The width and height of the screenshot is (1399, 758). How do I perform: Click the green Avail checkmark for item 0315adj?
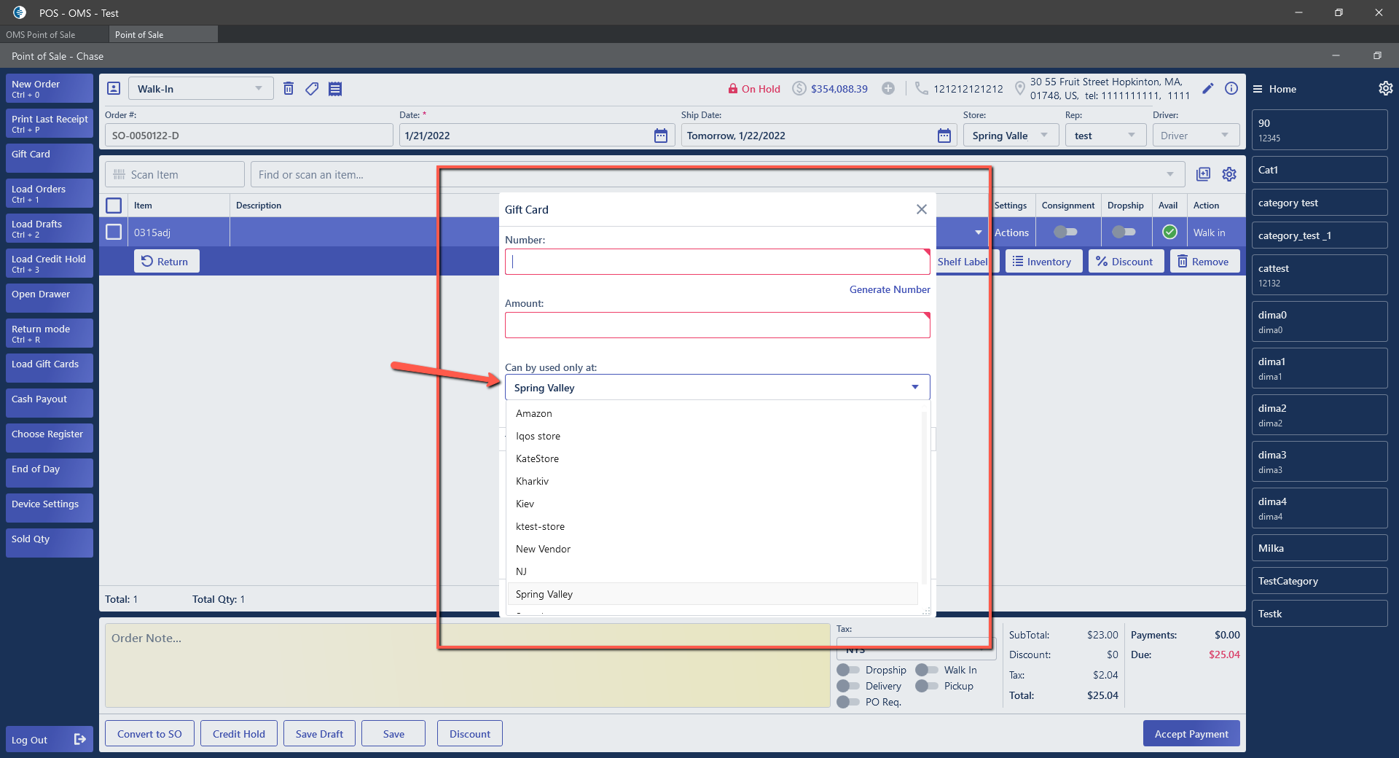[1169, 232]
